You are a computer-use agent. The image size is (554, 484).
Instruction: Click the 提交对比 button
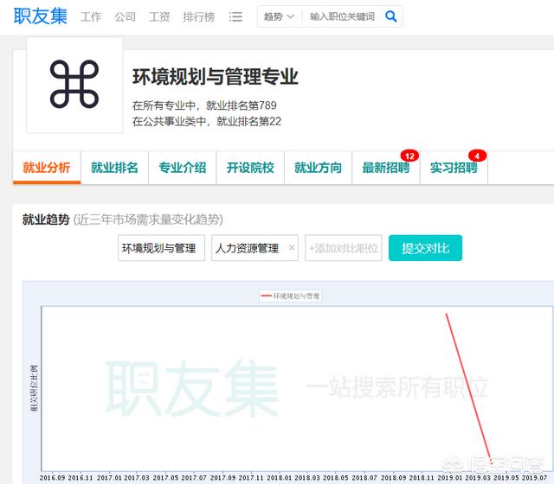click(x=425, y=248)
